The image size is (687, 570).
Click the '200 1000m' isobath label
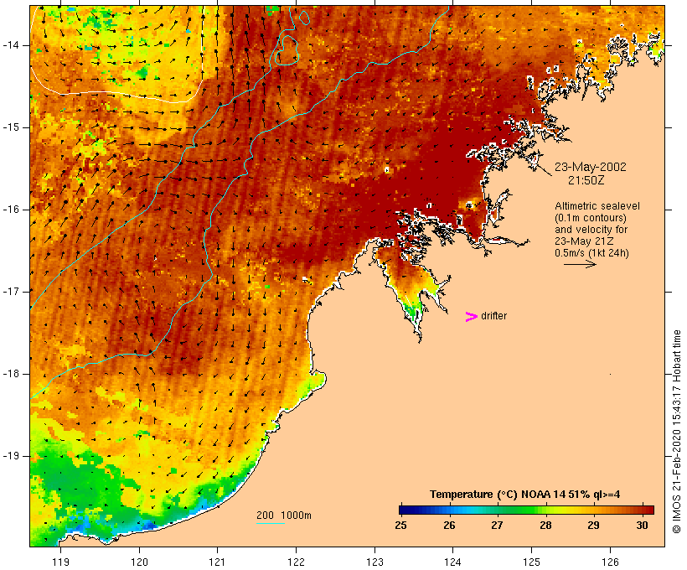(x=284, y=516)
